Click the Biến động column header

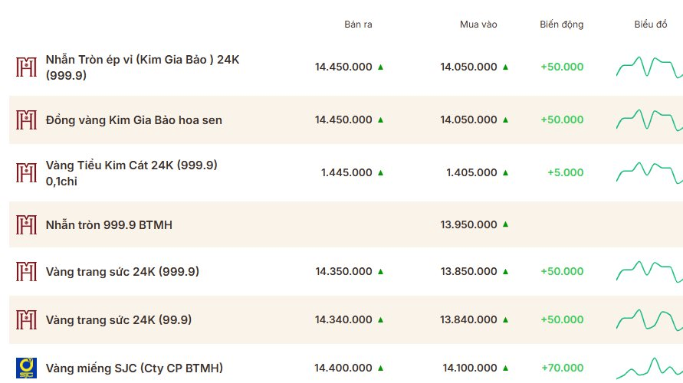tap(561, 25)
